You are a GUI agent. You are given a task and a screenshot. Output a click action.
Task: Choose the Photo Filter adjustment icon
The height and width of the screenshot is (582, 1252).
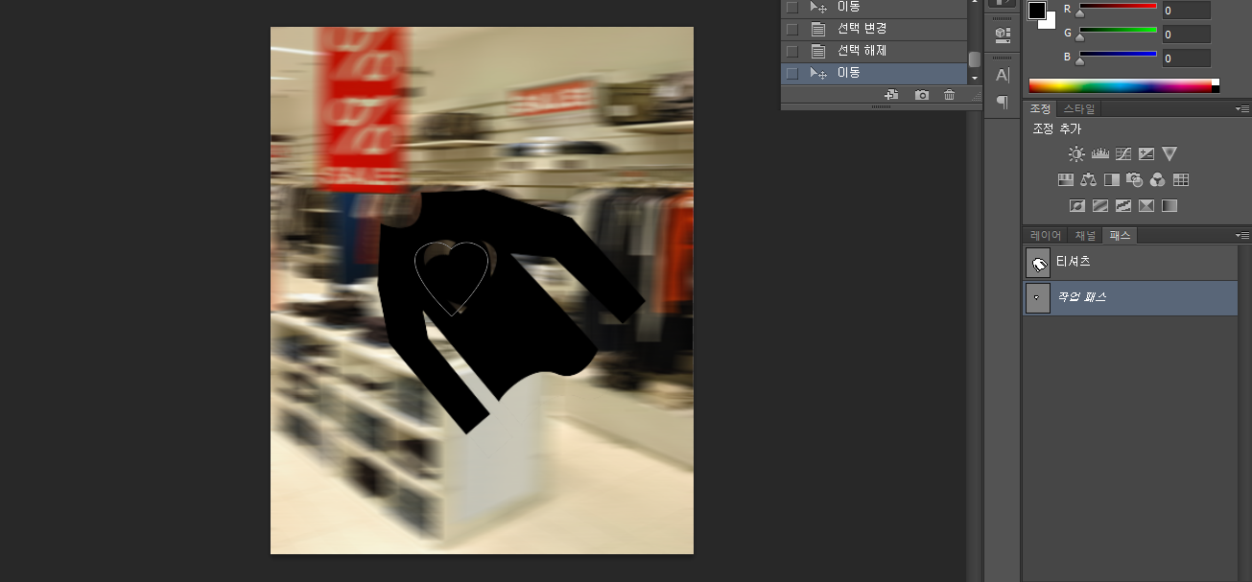pyautogui.click(x=1136, y=179)
